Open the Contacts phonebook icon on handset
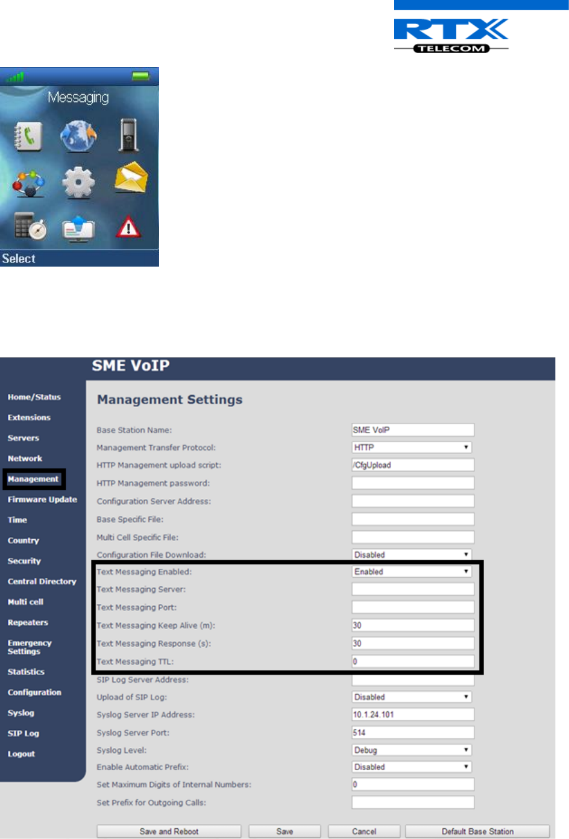 coord(28,136)
